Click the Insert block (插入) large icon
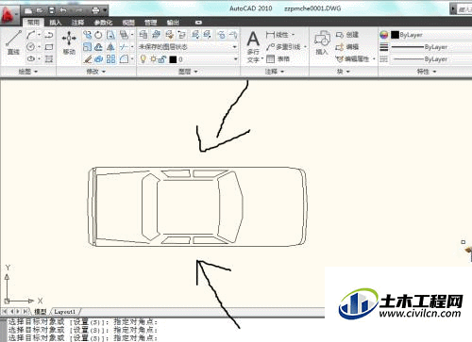472x342 pixels. (x=322, y=43)
